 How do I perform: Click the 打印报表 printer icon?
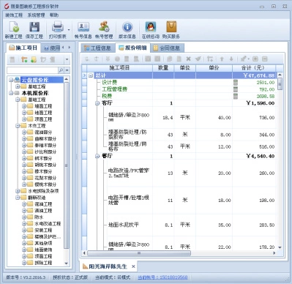[58, 27]
